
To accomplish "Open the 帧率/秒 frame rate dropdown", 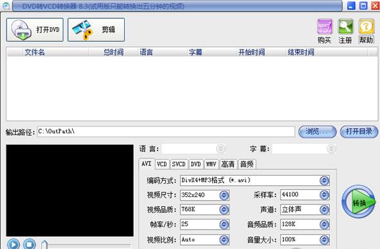I will (x=224, y=225).
